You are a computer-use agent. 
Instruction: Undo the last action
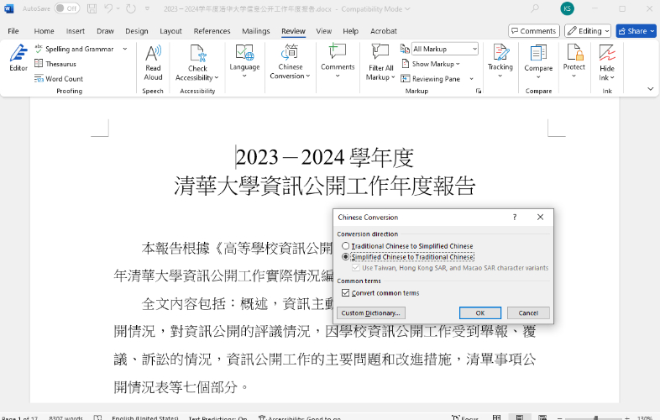point(108,8)
